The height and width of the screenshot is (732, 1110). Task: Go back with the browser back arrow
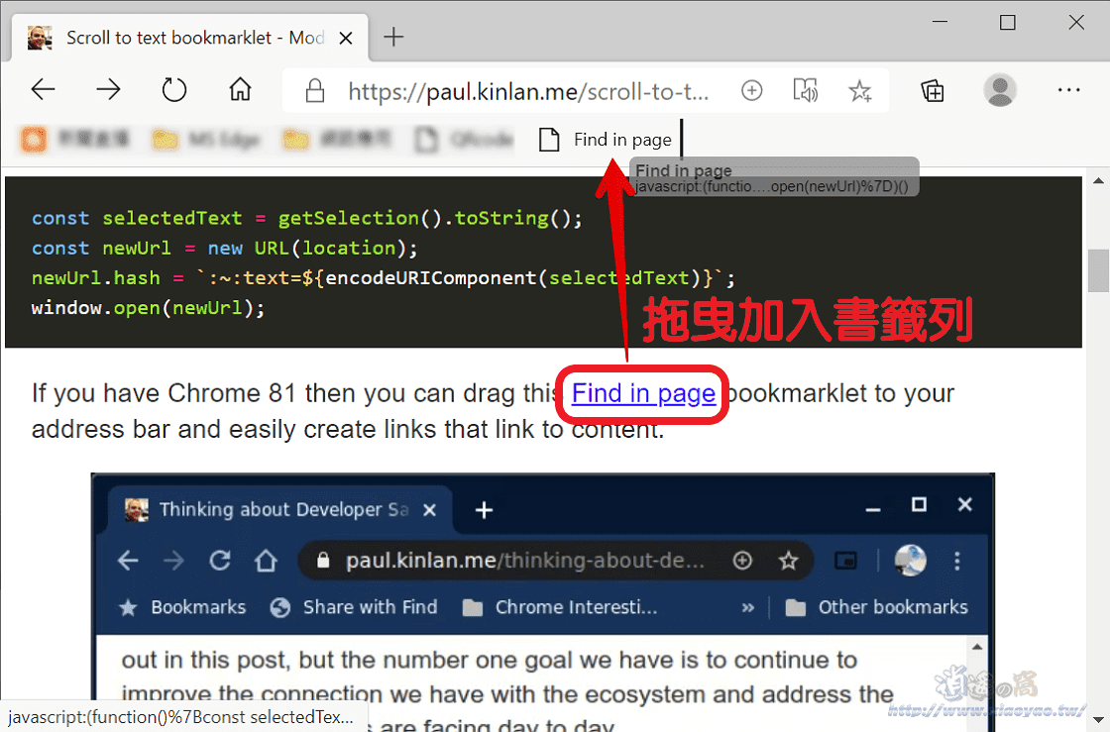(x=44, y=90)
